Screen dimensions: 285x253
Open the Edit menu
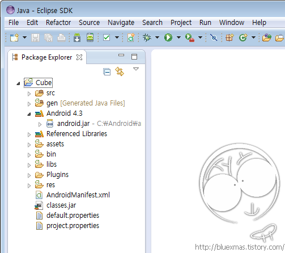click(x=32, y=23)
